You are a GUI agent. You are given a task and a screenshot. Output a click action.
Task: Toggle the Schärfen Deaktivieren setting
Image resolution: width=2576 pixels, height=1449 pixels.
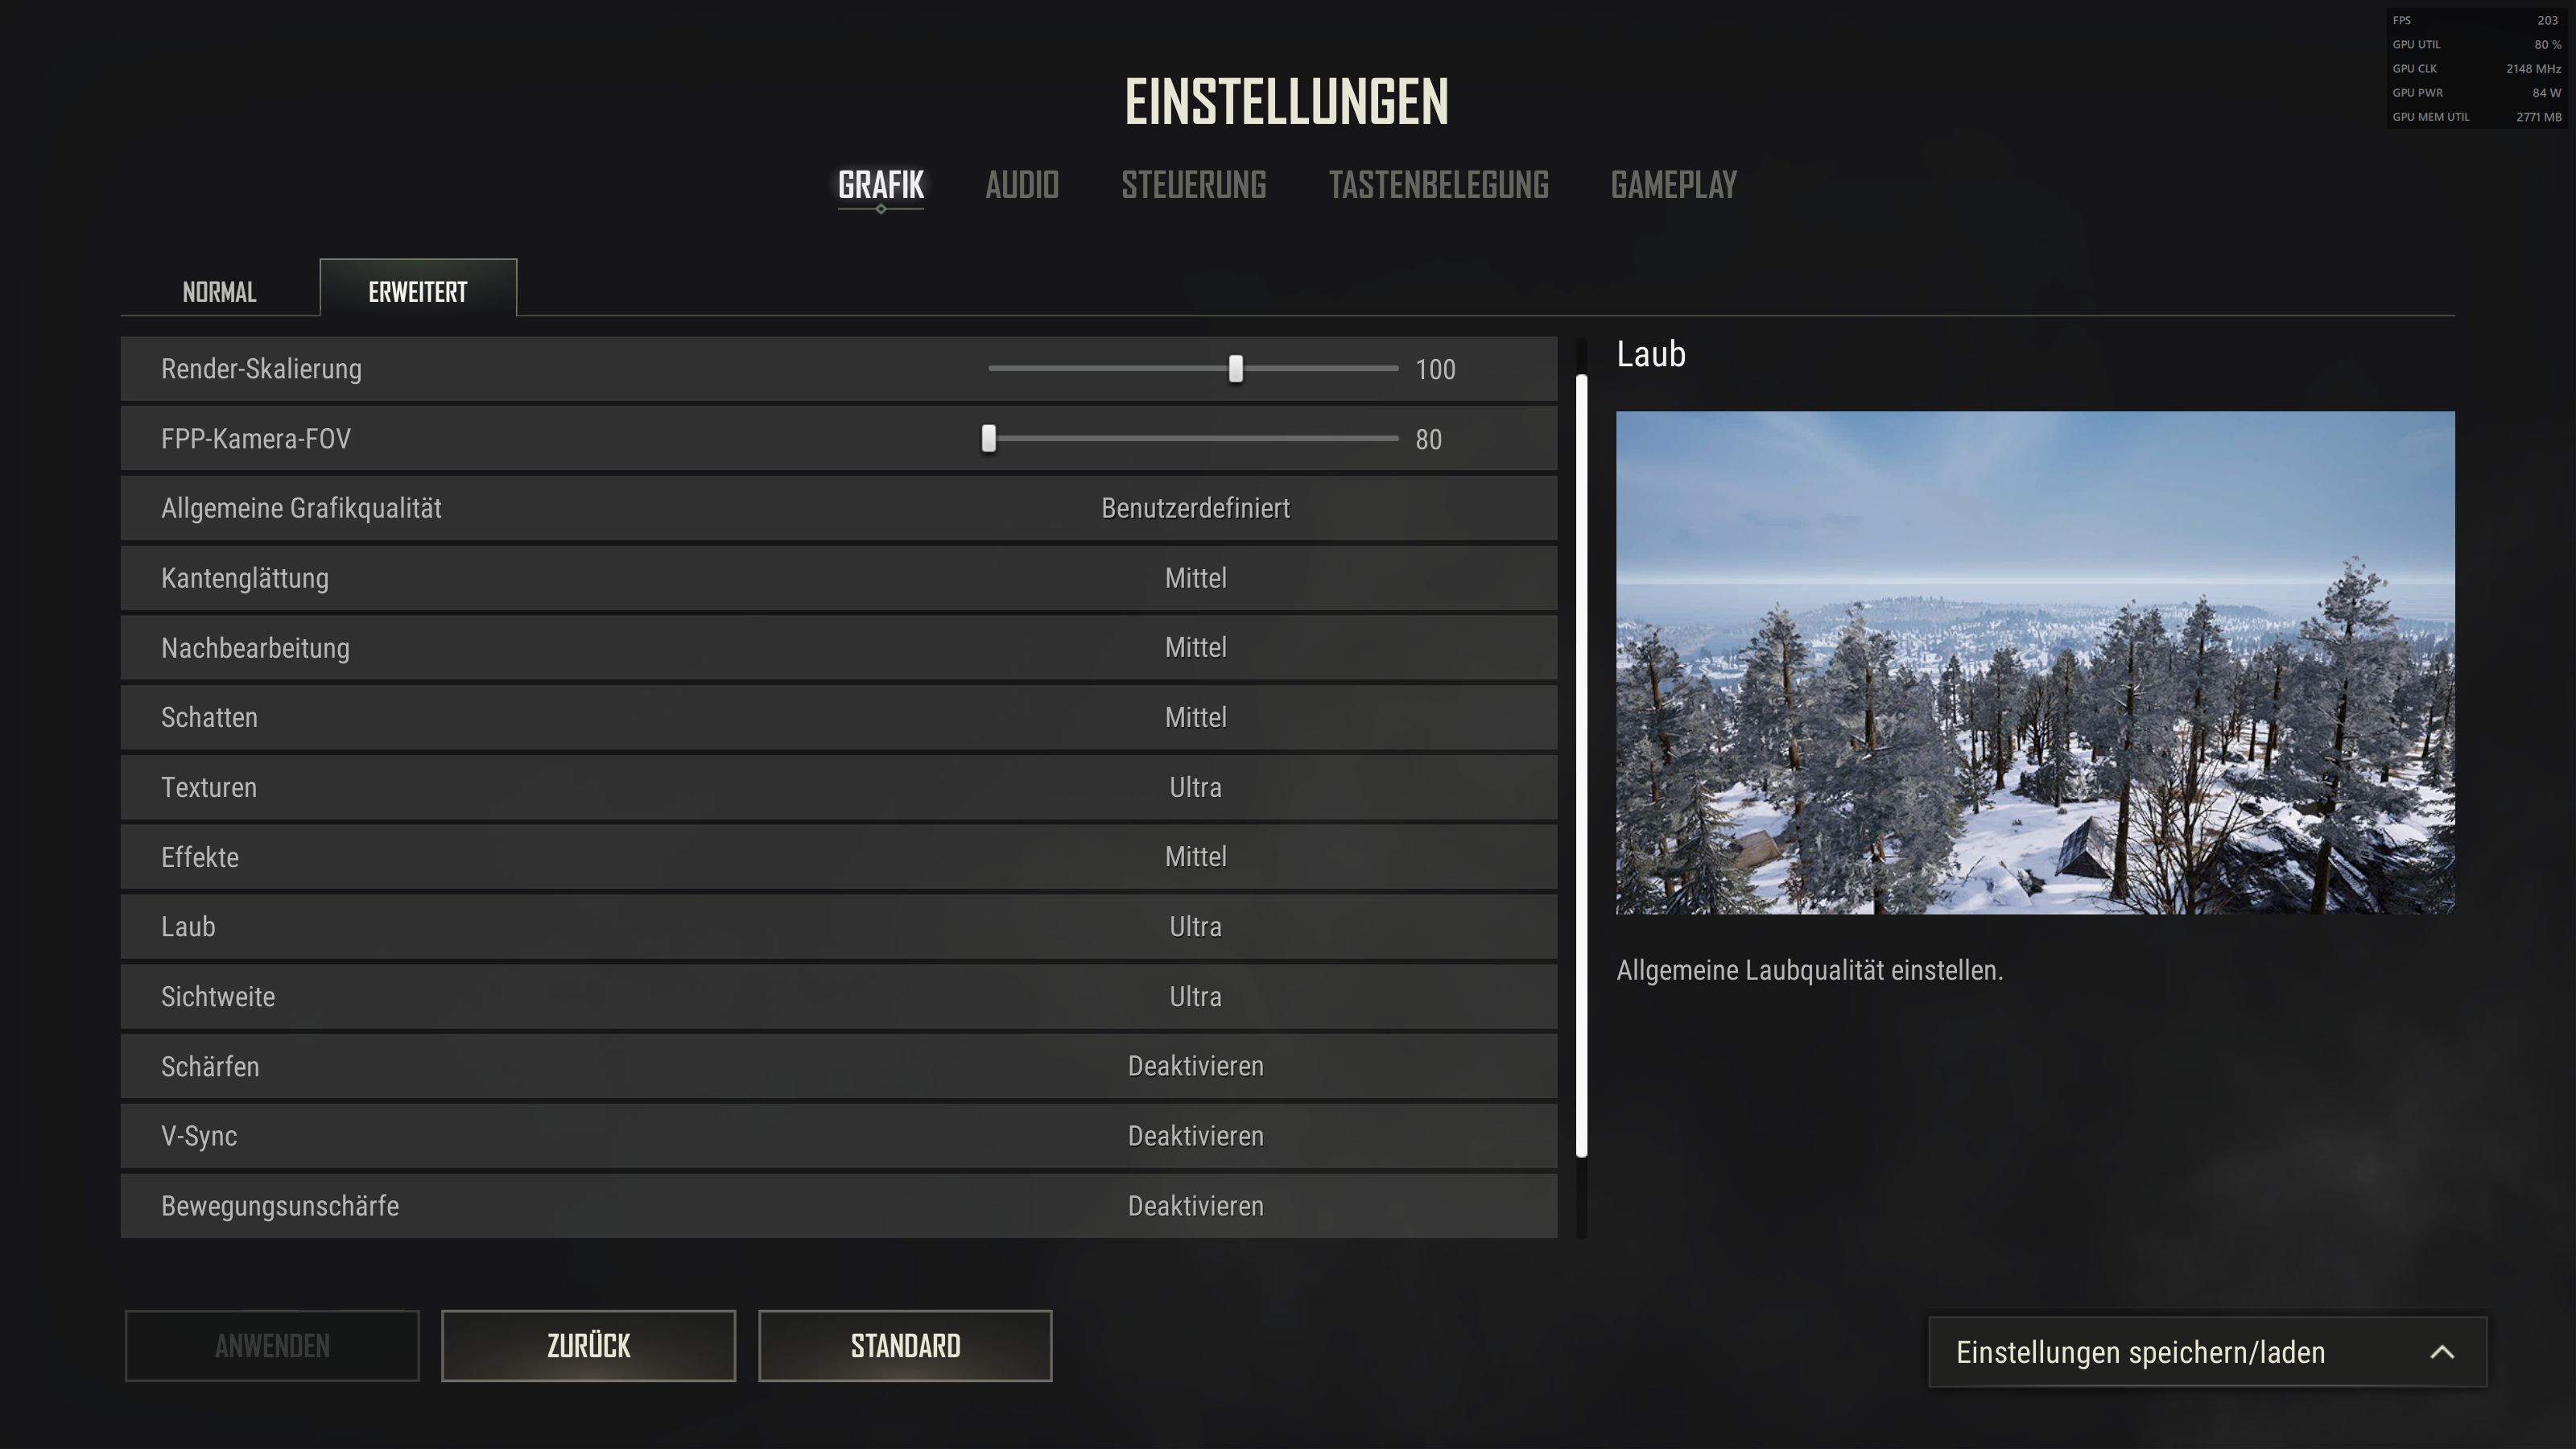tap(1195, 1066)
